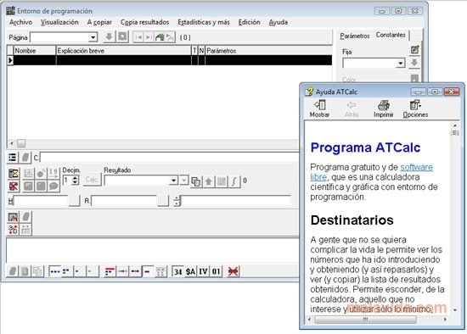This screenshot has width=467, height=334.
Task: Click eraser icon beside the C field
Action: (25, 158)
